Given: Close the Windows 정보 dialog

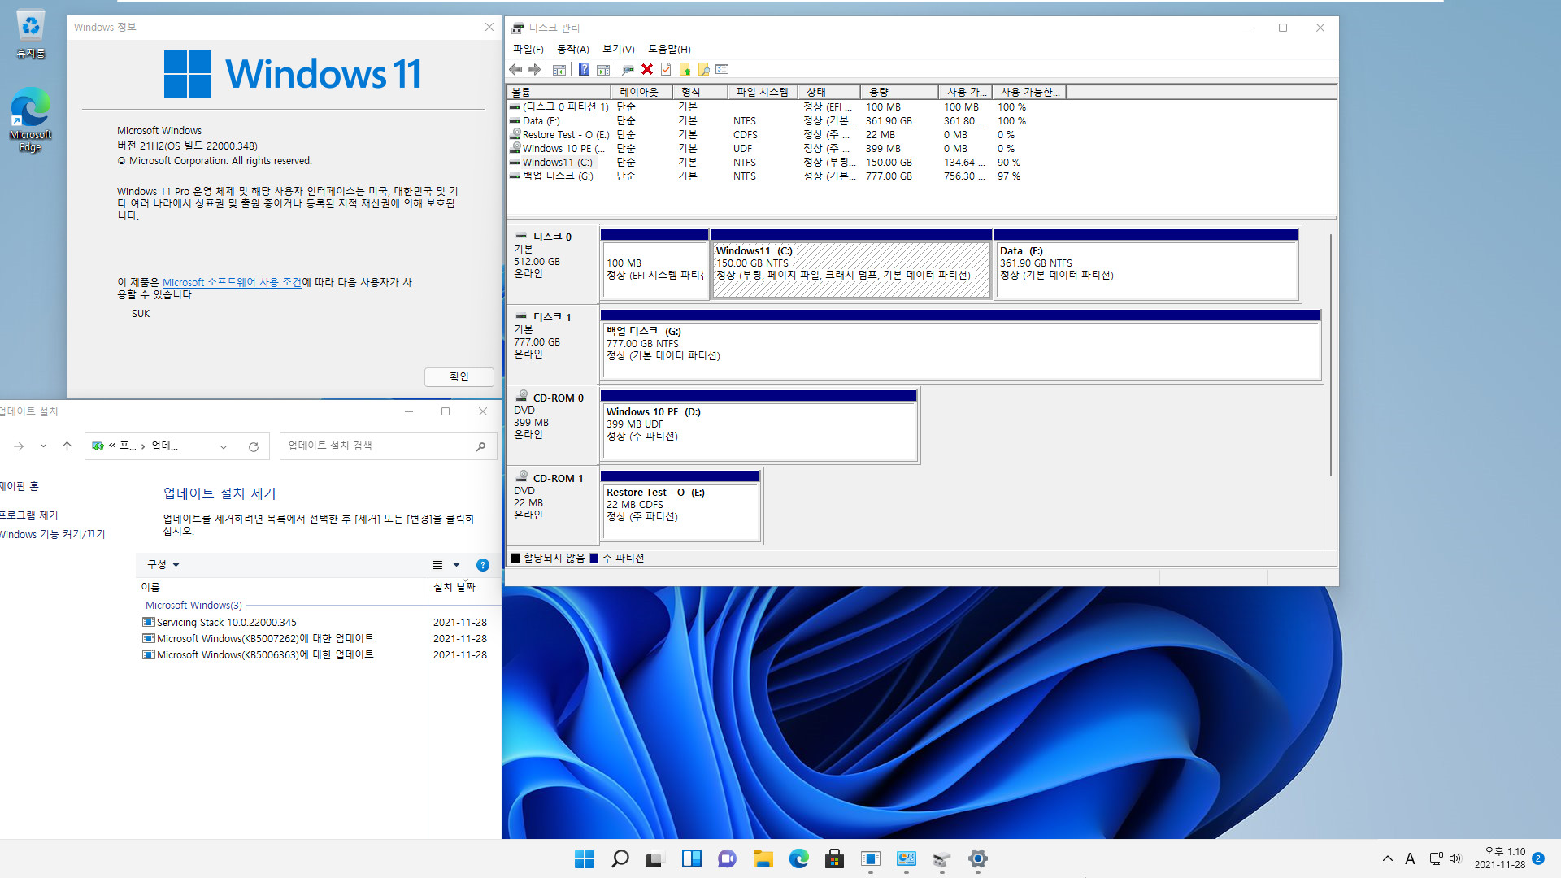Looking at the screenshot, I should 489,27.
